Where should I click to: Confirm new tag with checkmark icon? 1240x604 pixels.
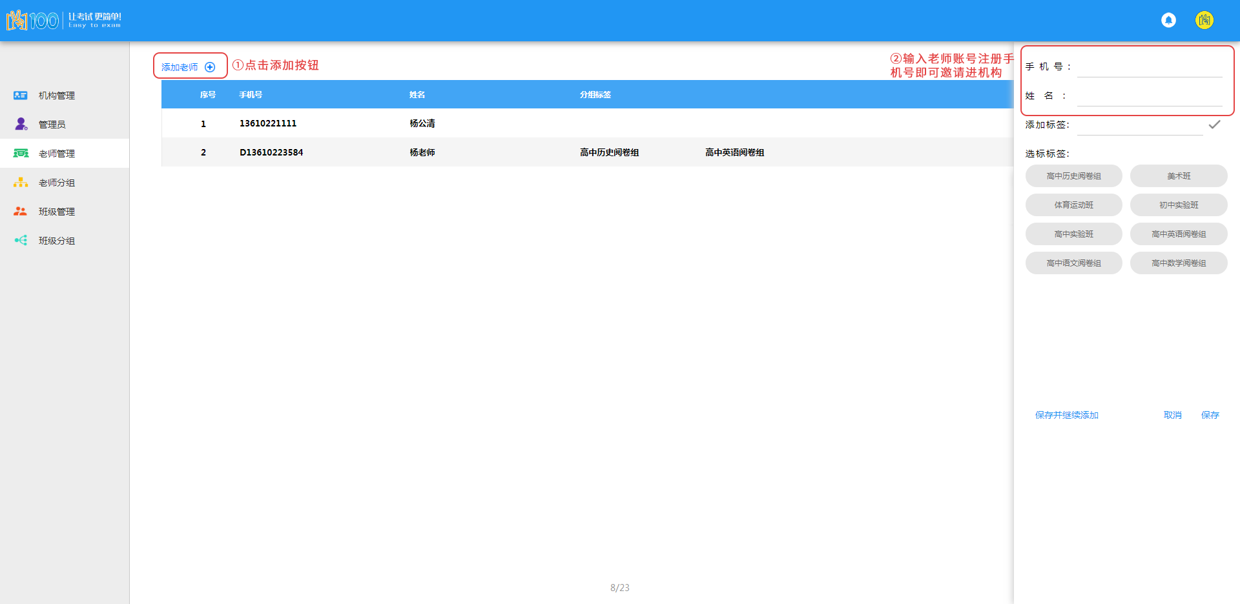[1214, 125]
